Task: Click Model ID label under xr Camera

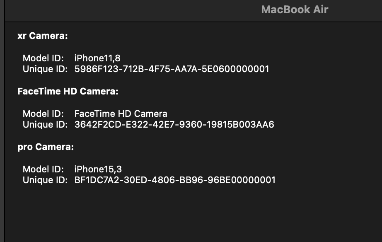Action: click(x=43, y=58)
